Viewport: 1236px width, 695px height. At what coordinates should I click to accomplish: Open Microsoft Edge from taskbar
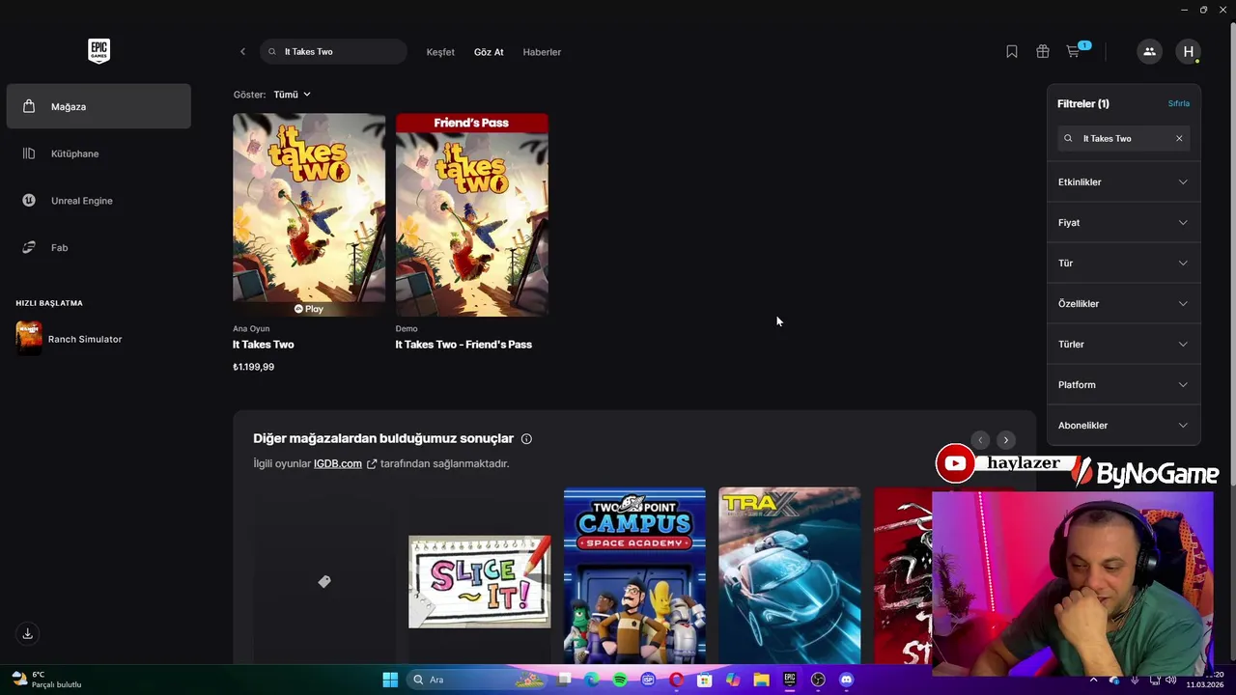(x=592, y=680)
